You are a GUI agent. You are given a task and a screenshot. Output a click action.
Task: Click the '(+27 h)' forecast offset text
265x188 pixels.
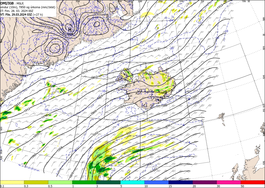[x=38, y=15]
